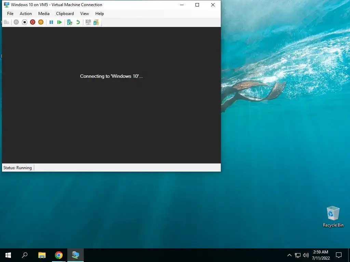Minimize the Virtual Machine Connection window
350x262 pixels.
[182, 5]
